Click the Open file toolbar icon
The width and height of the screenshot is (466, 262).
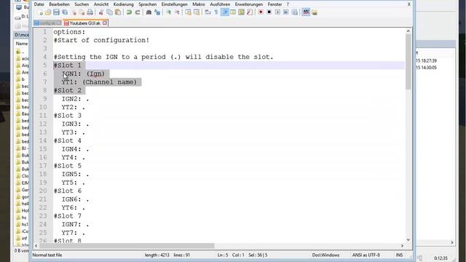48,12
